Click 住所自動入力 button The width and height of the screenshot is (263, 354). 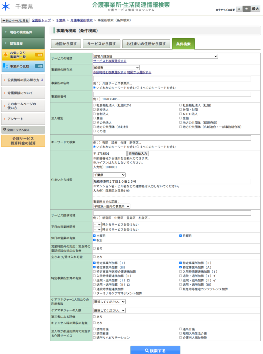coord(138,154)
